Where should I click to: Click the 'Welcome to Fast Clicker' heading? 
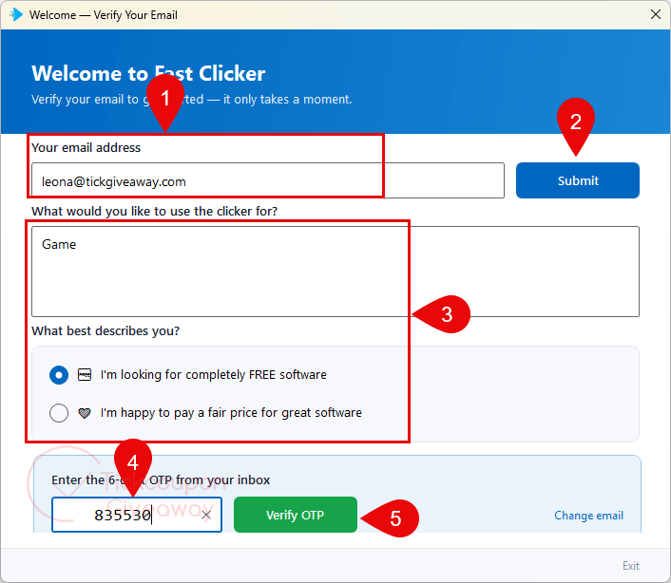pyautogui.click(x=148, y=73)
